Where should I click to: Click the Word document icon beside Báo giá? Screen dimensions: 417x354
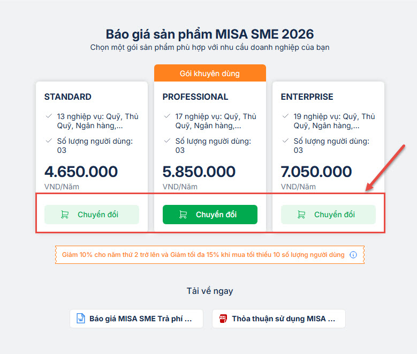coord(81,319)
